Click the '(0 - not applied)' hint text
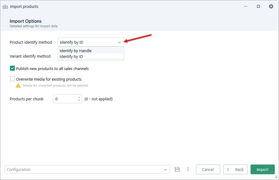This screenshot has width=279, height=180. coord(98,99)
